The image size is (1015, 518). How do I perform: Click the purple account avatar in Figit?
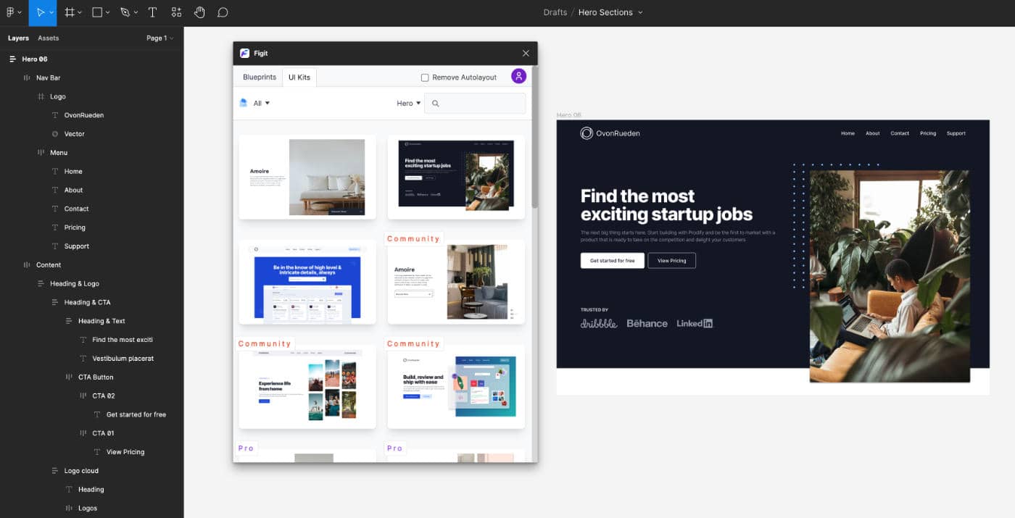(518, 76)
